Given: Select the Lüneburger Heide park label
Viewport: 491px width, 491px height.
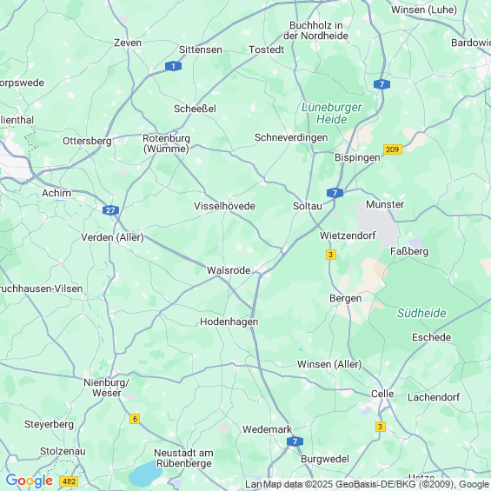Looking at the screenshot, I should pos(332,113).
